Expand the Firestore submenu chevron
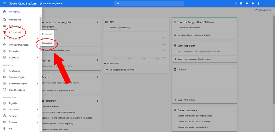The width and height of the screenshot is (275, 132). [x=37, y=116]
